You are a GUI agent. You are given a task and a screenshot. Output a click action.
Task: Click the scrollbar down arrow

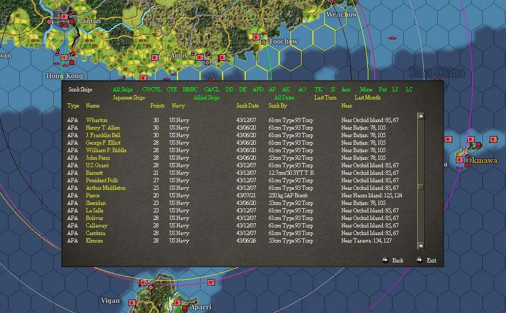421,246
